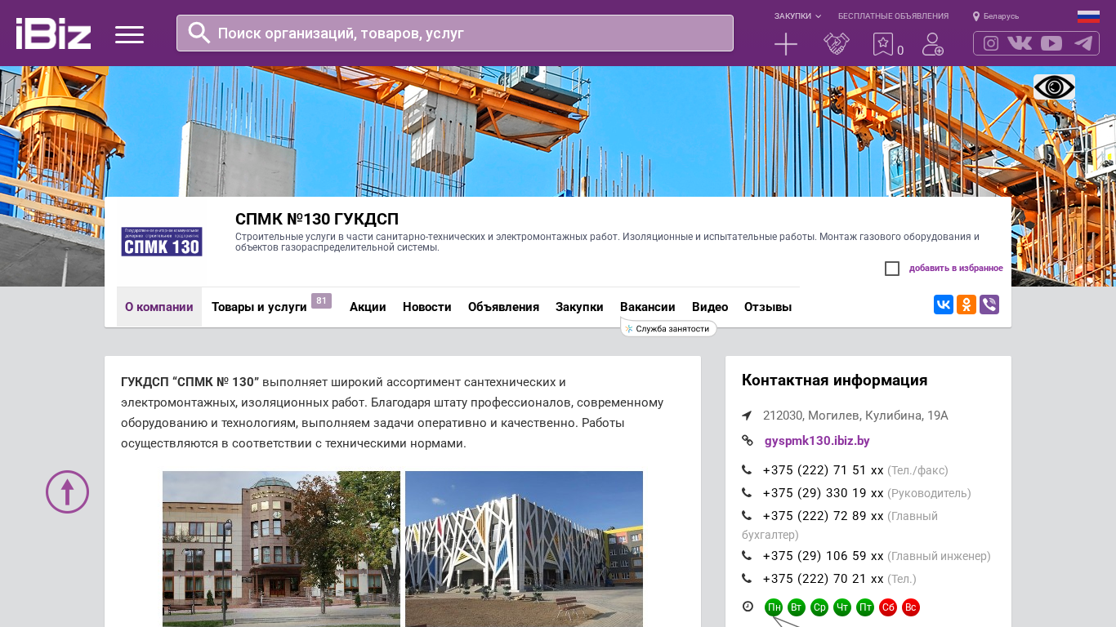This screenshot has height=627, width=1116.
Task: Click the Wednesday work-hours circle
Action: coord(819,607)
